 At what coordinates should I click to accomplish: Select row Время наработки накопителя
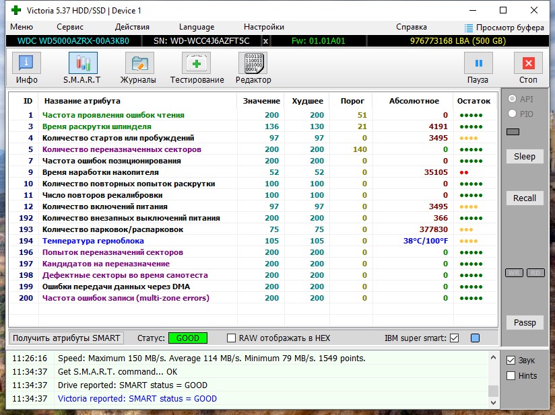pyautogui.click(x=253, y=172)
